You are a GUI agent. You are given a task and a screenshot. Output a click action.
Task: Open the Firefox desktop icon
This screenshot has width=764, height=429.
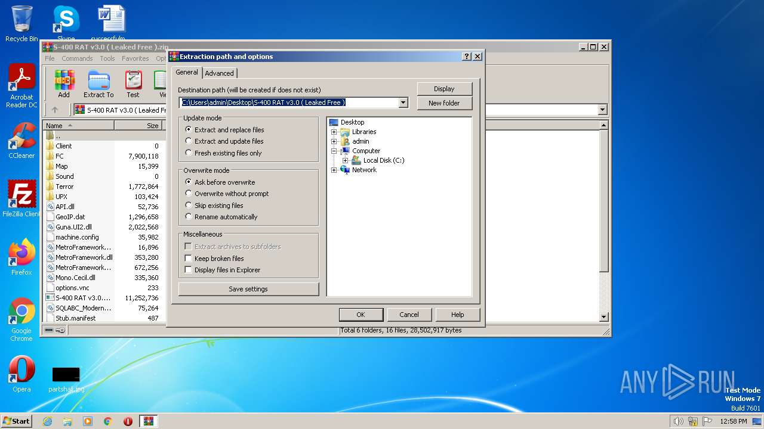21,257
